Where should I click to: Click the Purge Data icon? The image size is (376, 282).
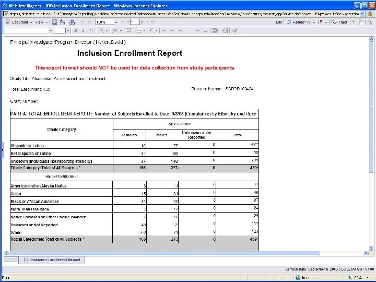click(x=320, y=22)
